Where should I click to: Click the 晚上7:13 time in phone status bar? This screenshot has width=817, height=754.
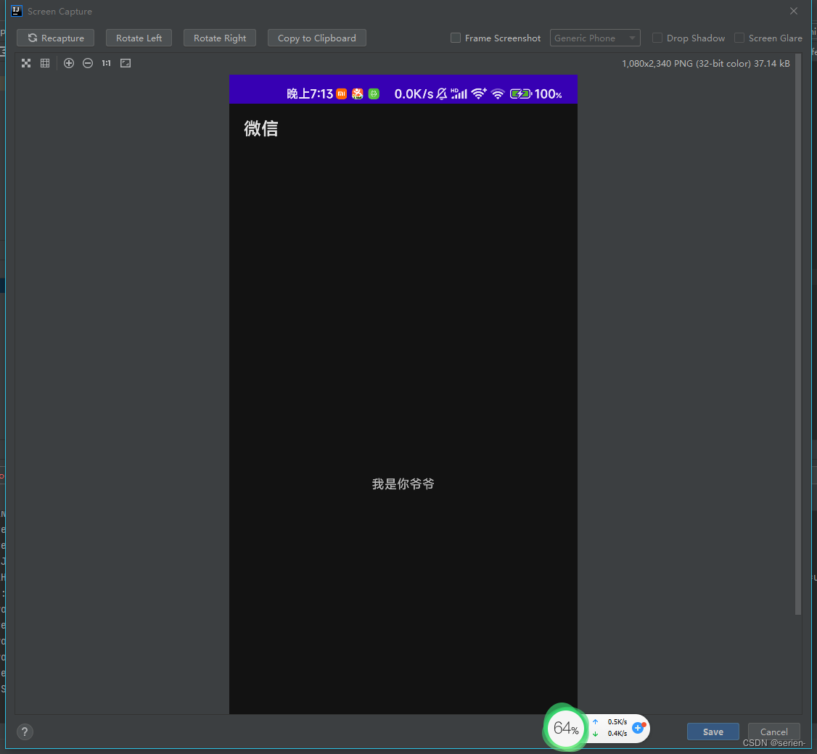(x=310, y=94)
